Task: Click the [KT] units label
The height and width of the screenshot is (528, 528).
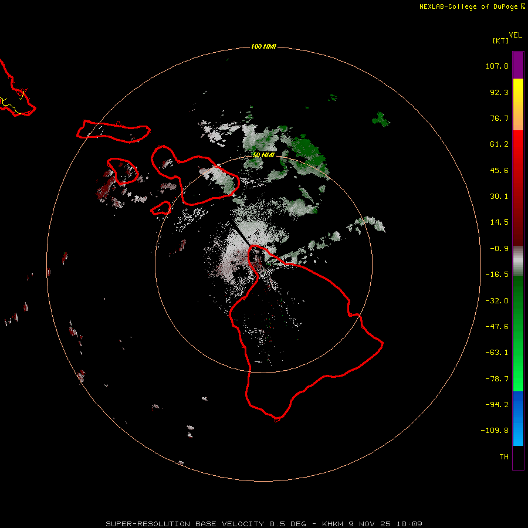Action: [x=500, y=40]
